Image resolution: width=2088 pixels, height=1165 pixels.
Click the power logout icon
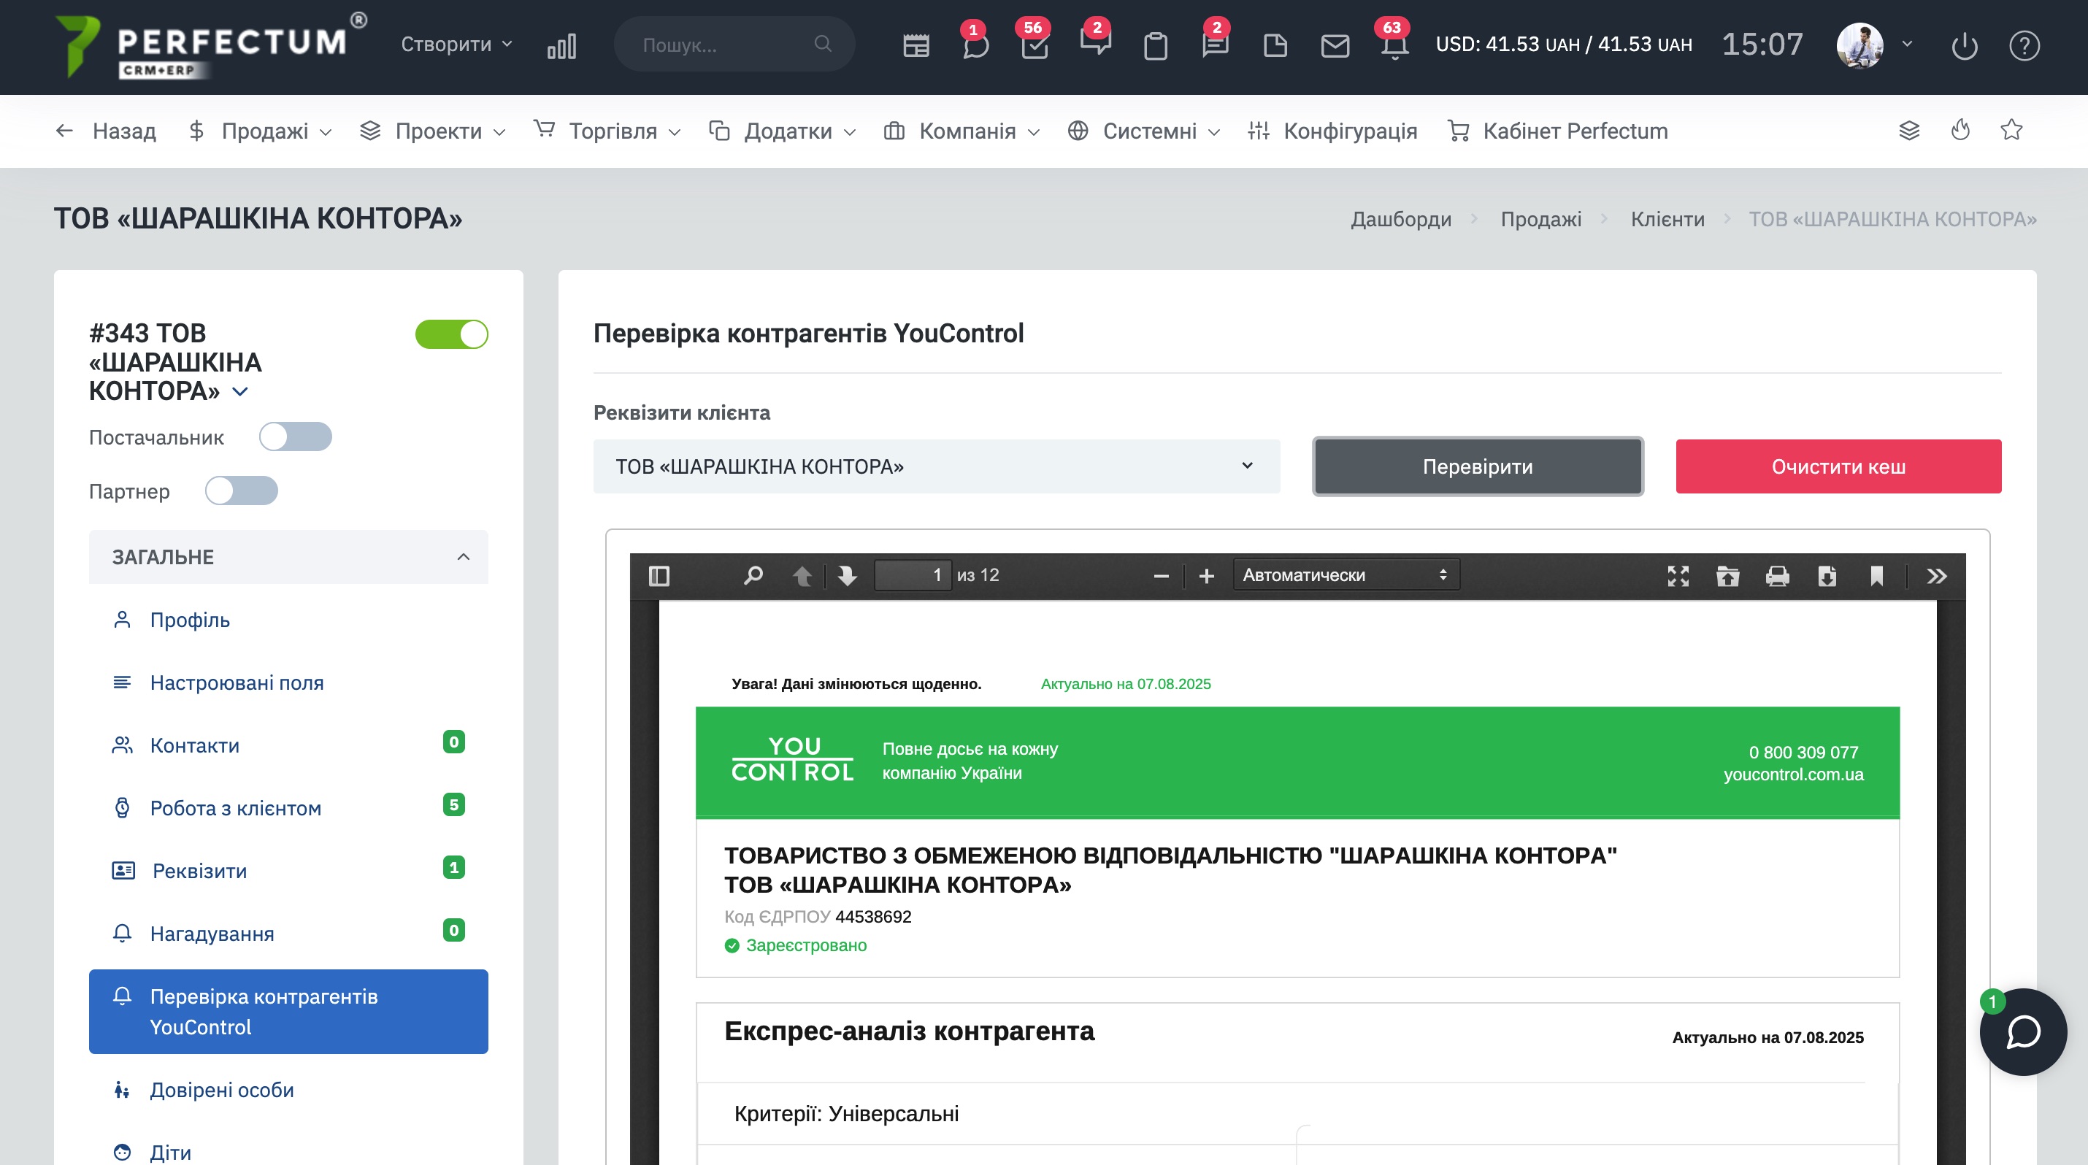1965,46
